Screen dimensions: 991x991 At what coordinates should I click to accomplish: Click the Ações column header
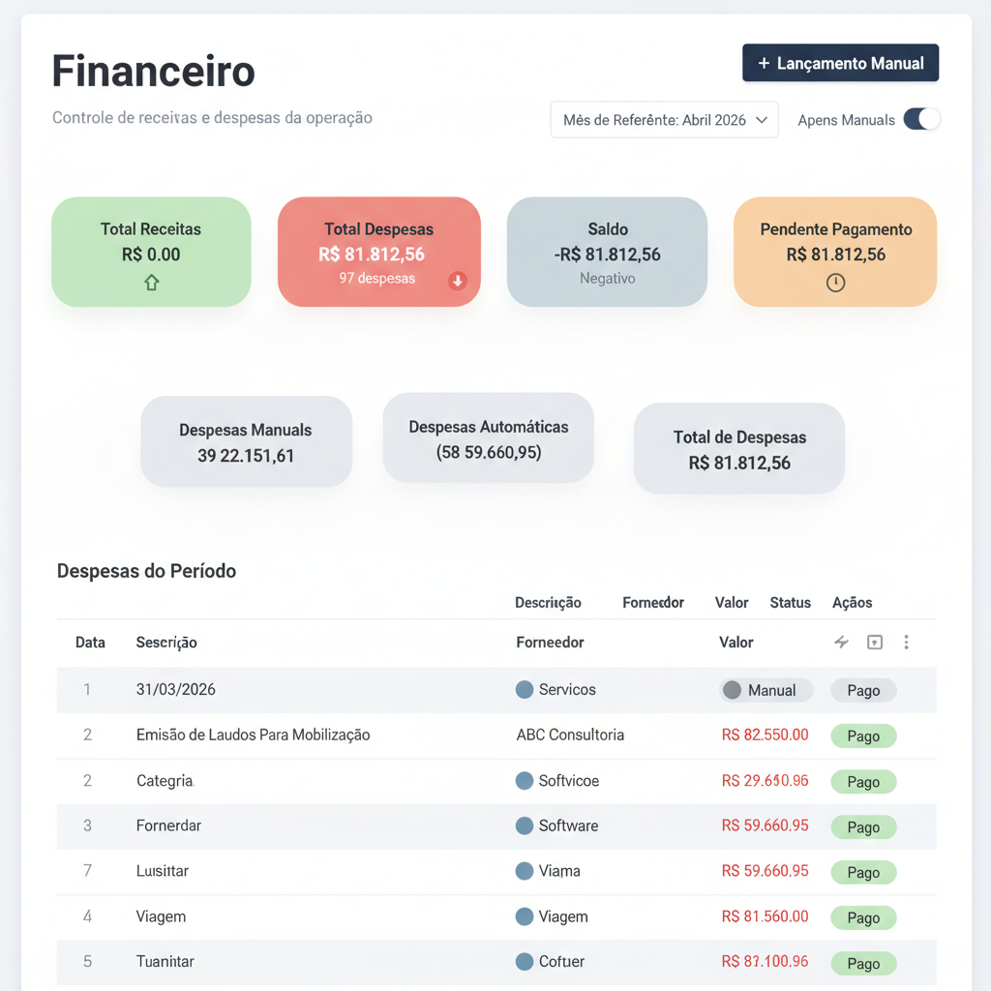click(x=852, y=602)
